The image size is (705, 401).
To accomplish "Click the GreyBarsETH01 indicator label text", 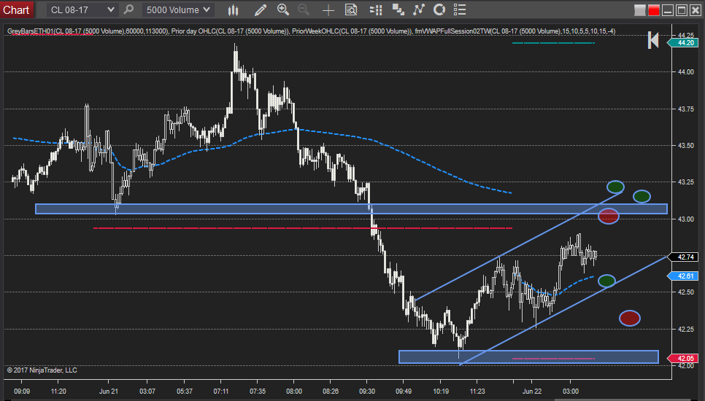I will tap(88, 31).
